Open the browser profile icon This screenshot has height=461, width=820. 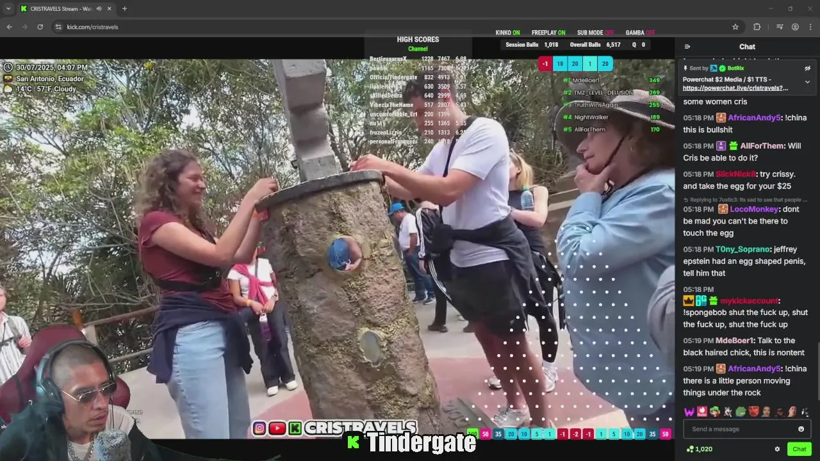(795, 27)
